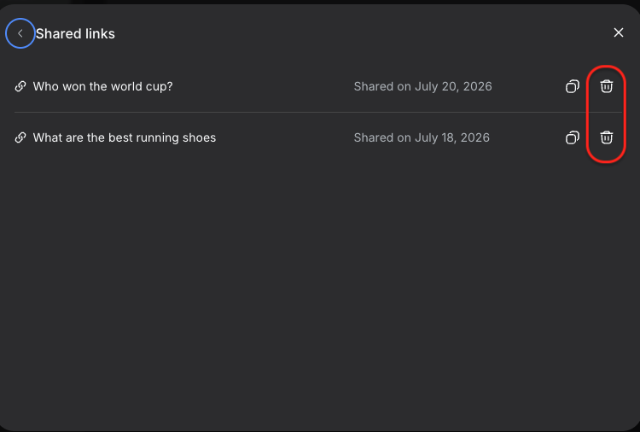Remove the link shared on July 18 with the trash icon

[606, 137]
